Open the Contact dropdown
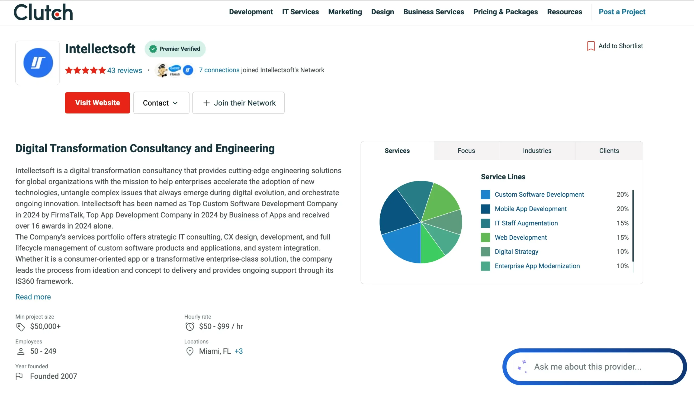This screenshot has height=397, width=694. (161, 103)
